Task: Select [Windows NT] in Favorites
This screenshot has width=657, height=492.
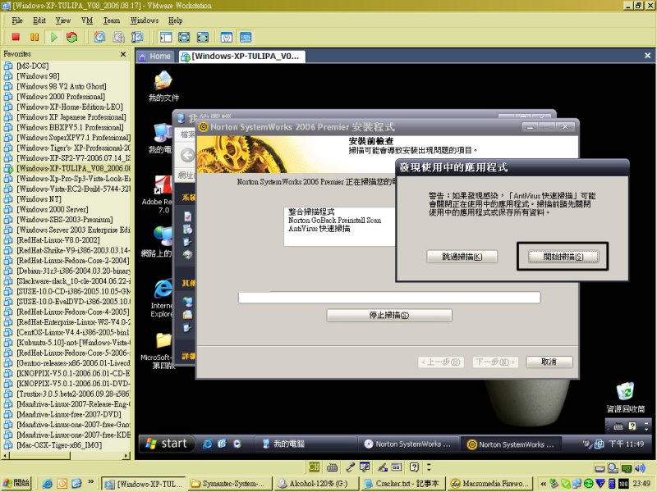Action: [x=39, y=199]
